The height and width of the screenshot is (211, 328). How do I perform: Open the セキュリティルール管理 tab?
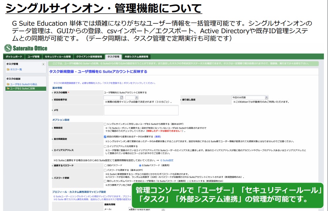tap(58, 57)
